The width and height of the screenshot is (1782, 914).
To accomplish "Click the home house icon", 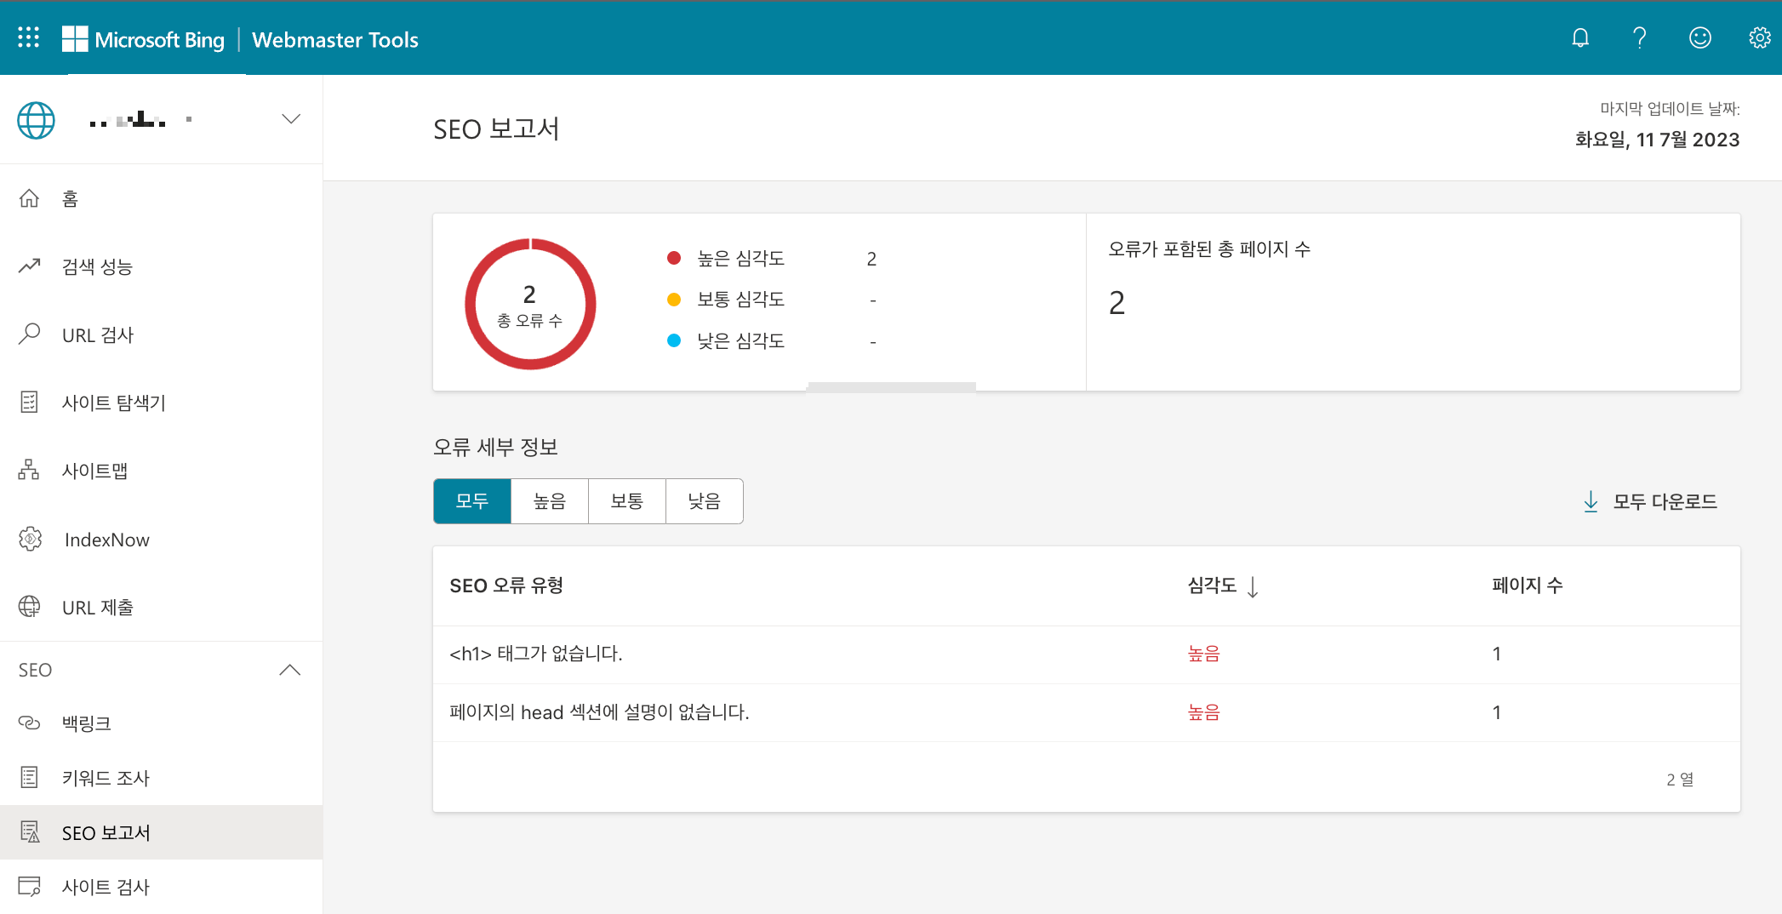I will pyautogui.click(x=29, y=198).
